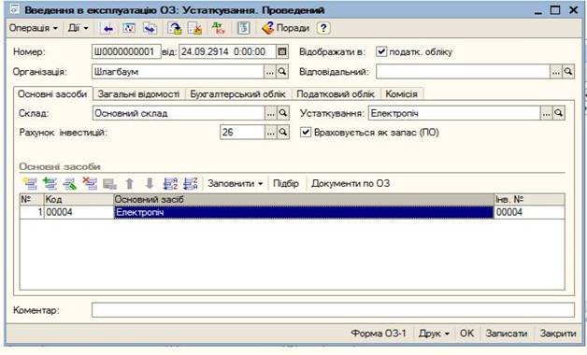Switch to Загальні відомості tab
The image size is (587, 355).
pos(138,94)
